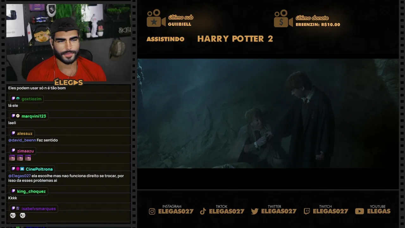Click the Instagram logo icon
This screenshot has width=405, height=228.
[x=152, y=211]
